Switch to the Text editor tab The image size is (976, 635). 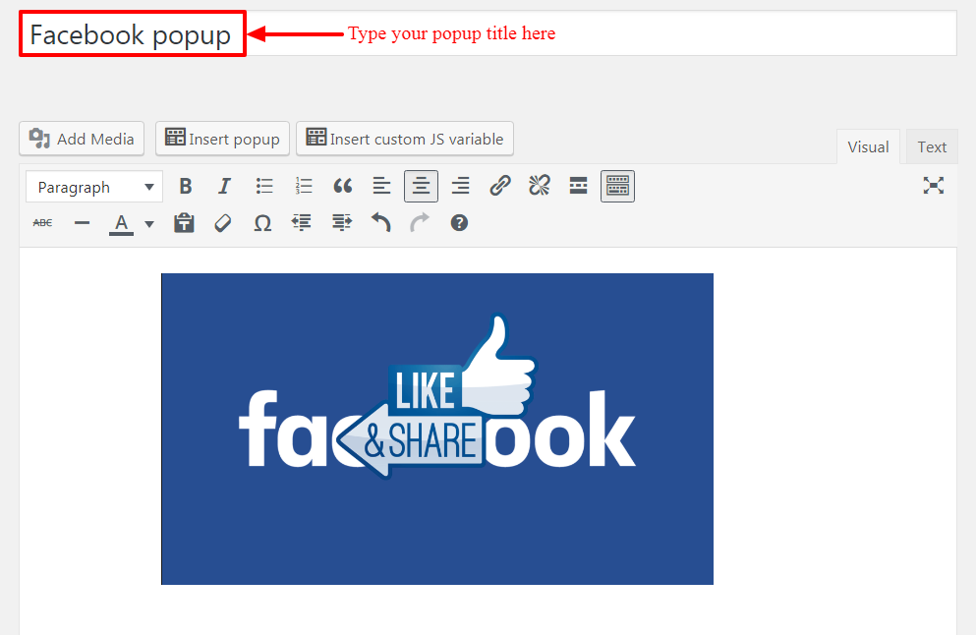(931, 146)
